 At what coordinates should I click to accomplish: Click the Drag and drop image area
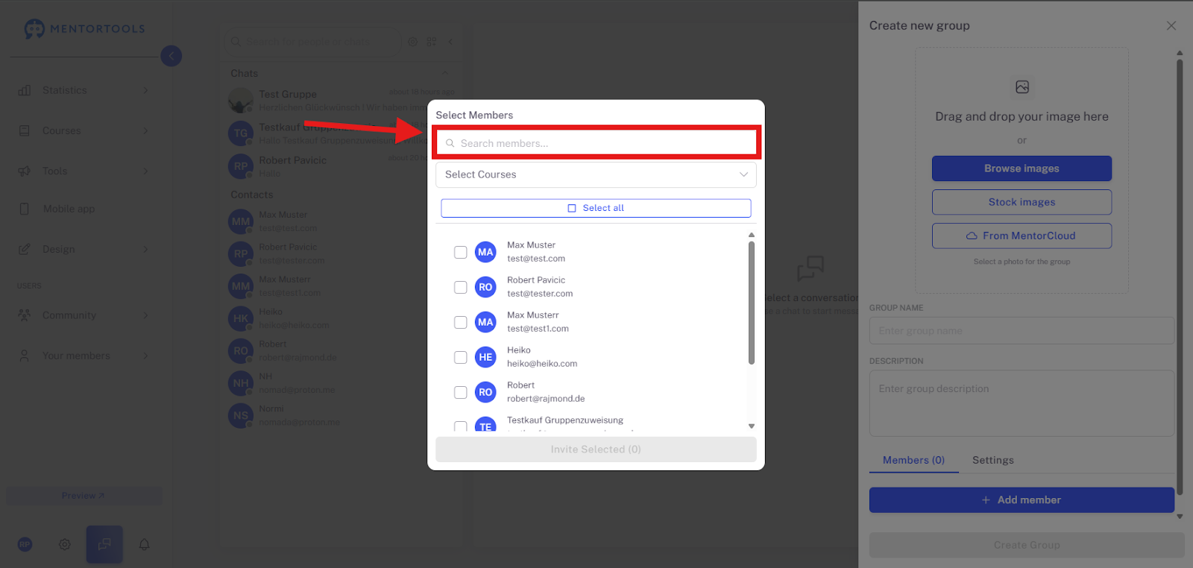1022,171
